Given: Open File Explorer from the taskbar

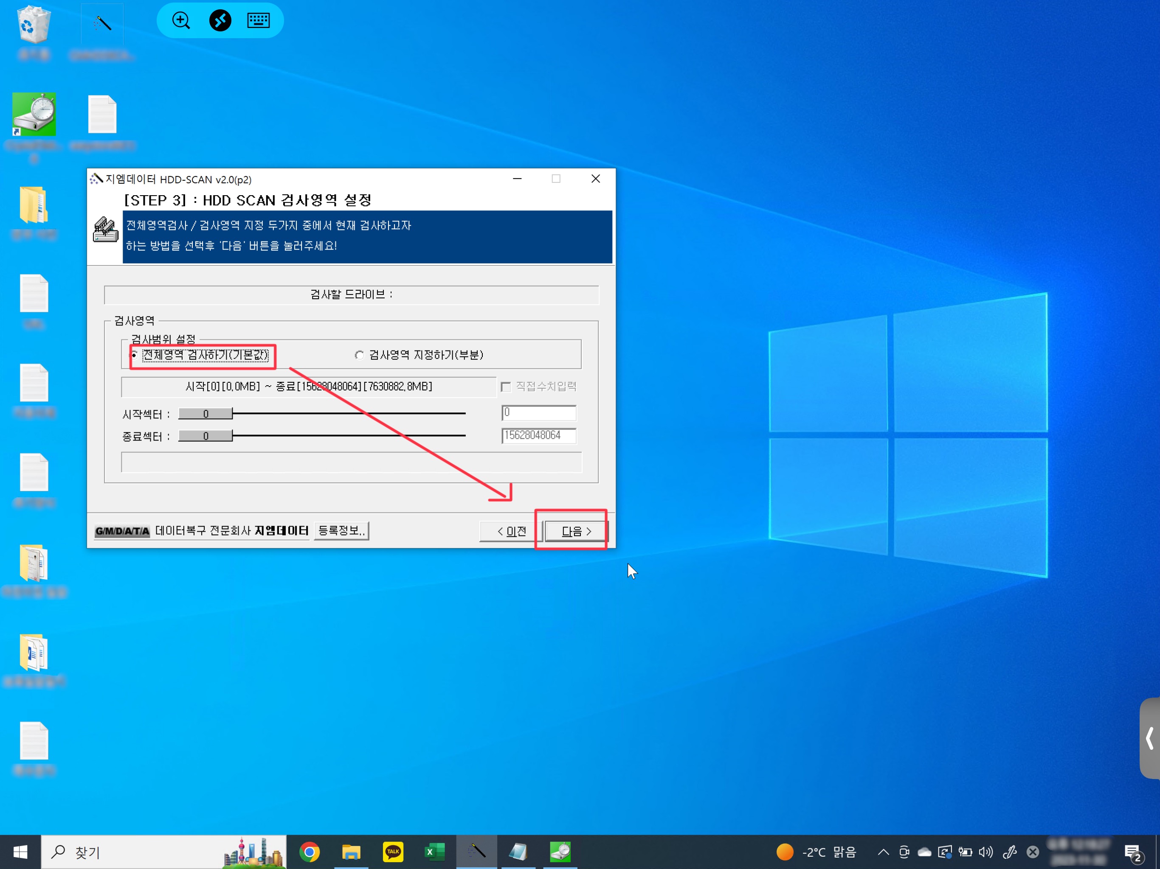Looking at the screenshot, I should (x=351, y=852).
